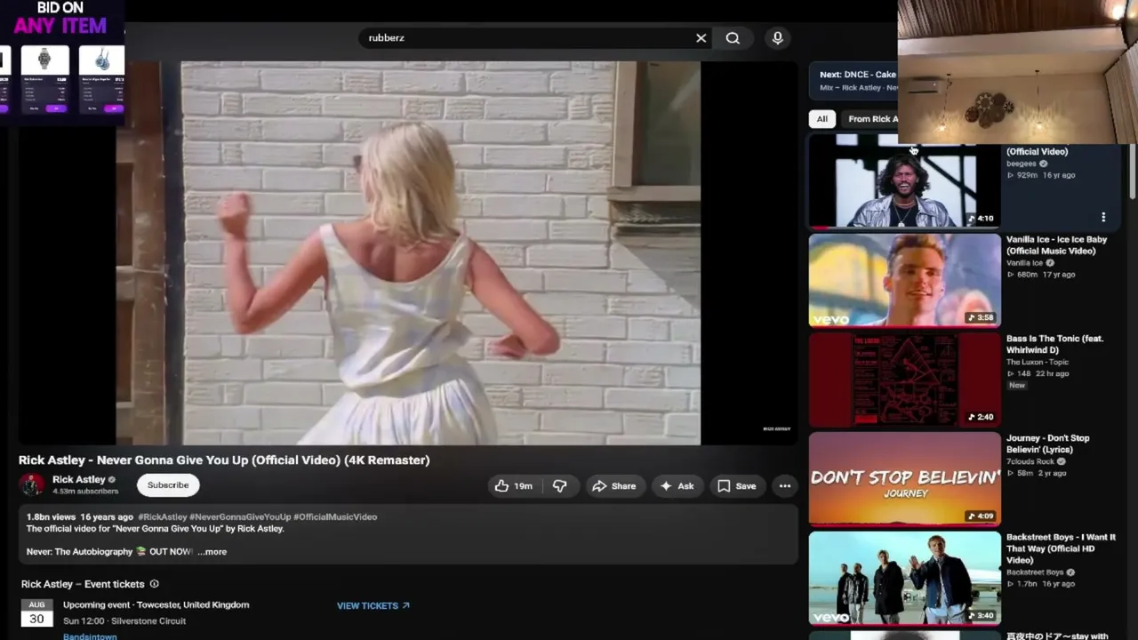Share the Rick Astley video
The height and width of the screenshot is (640, 1138).
coord(614,486)
